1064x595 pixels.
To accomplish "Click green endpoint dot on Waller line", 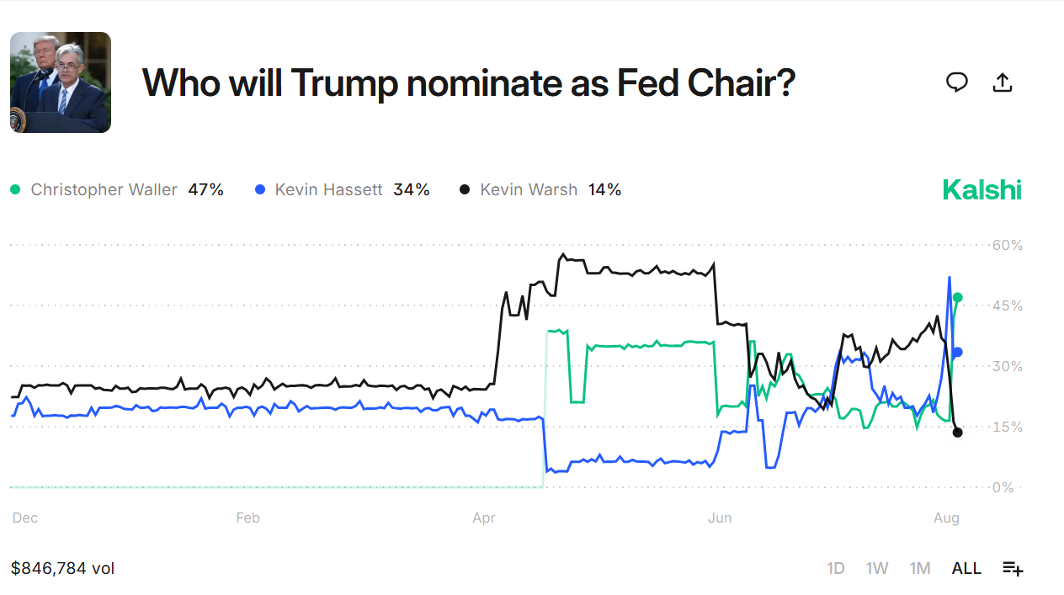I will pyautogui.click(x=957, y=297).
